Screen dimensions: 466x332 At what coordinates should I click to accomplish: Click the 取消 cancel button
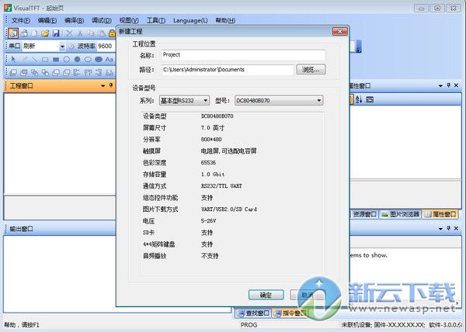[308, 295]
